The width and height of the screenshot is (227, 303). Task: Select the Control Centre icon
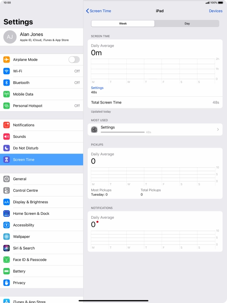(6, 190)
